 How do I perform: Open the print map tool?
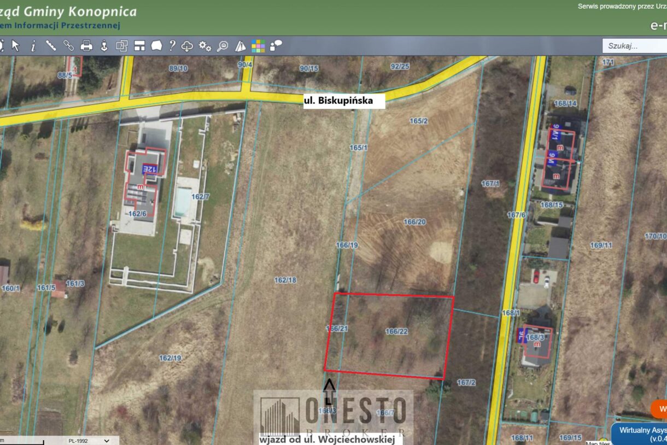[86, 46]
